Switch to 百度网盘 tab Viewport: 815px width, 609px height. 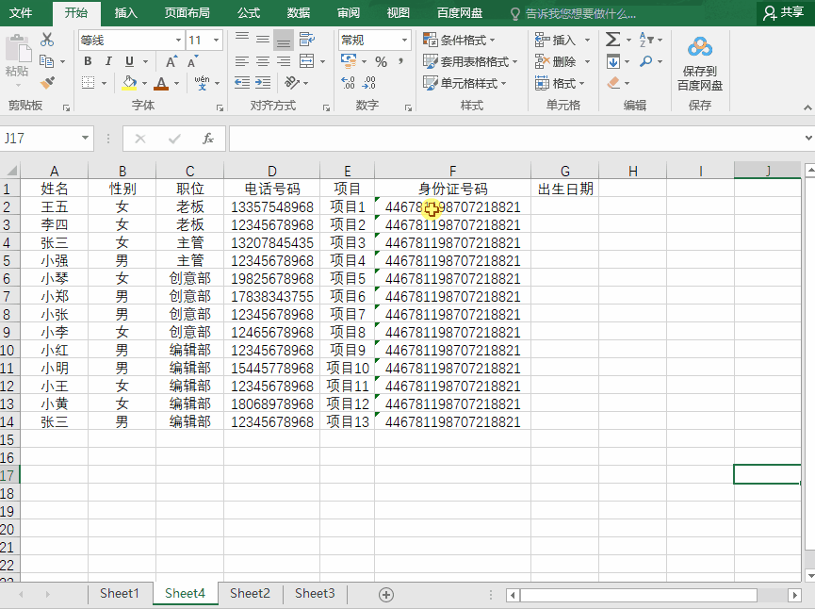(460, 13)
